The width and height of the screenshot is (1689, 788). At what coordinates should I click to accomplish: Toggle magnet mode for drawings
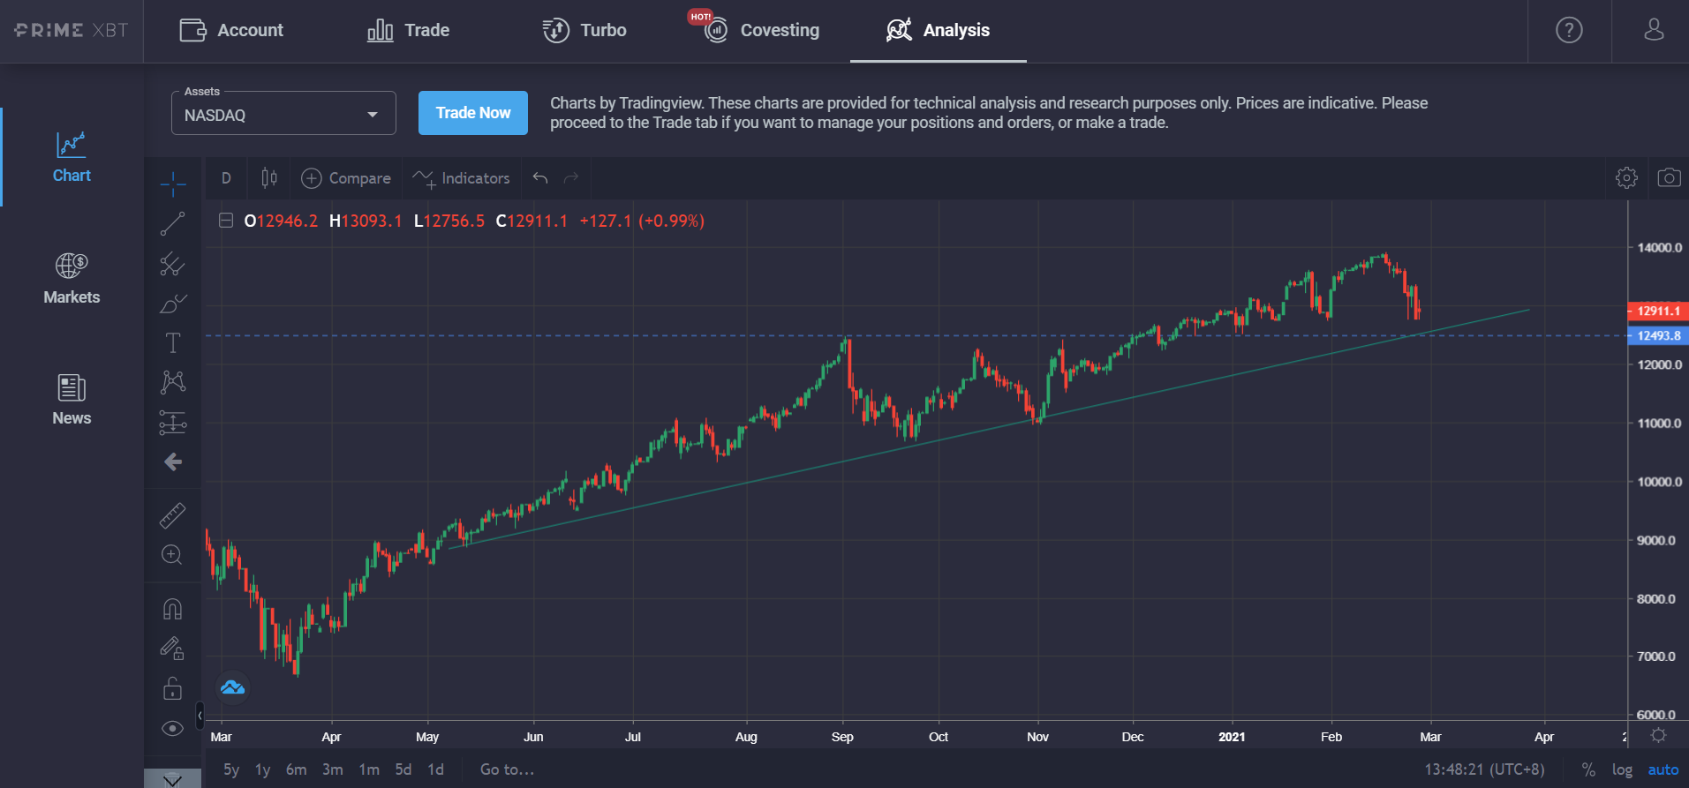[x=173, y=609]
